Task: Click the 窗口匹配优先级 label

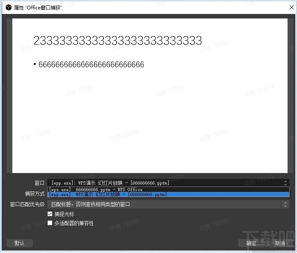Action: [27, 204]
